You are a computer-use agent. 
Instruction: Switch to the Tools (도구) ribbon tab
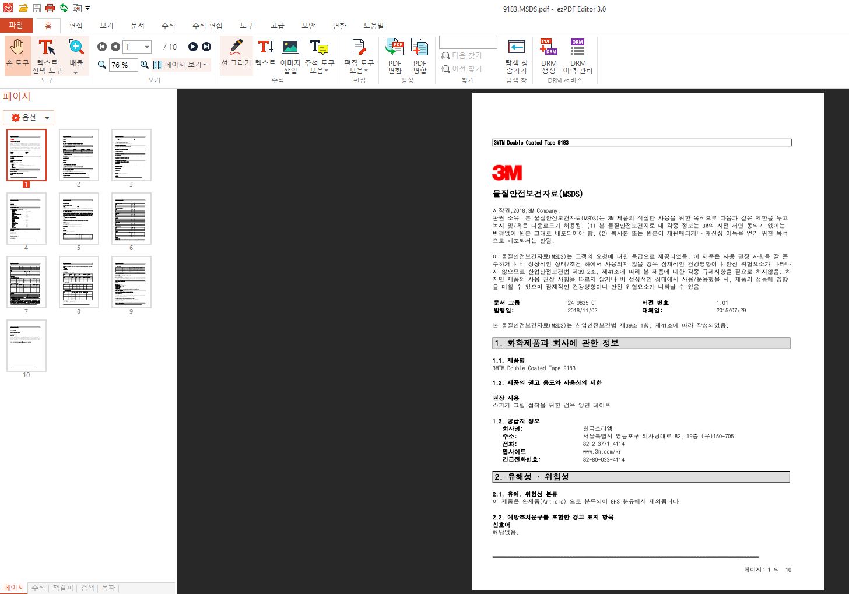(247, 26)
